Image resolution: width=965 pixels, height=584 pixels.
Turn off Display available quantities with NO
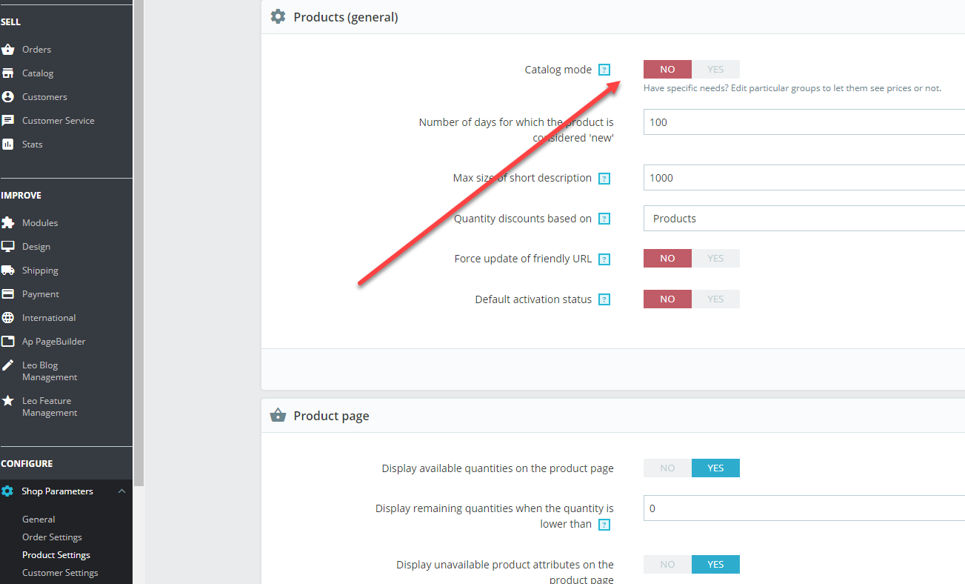[667, 468]
